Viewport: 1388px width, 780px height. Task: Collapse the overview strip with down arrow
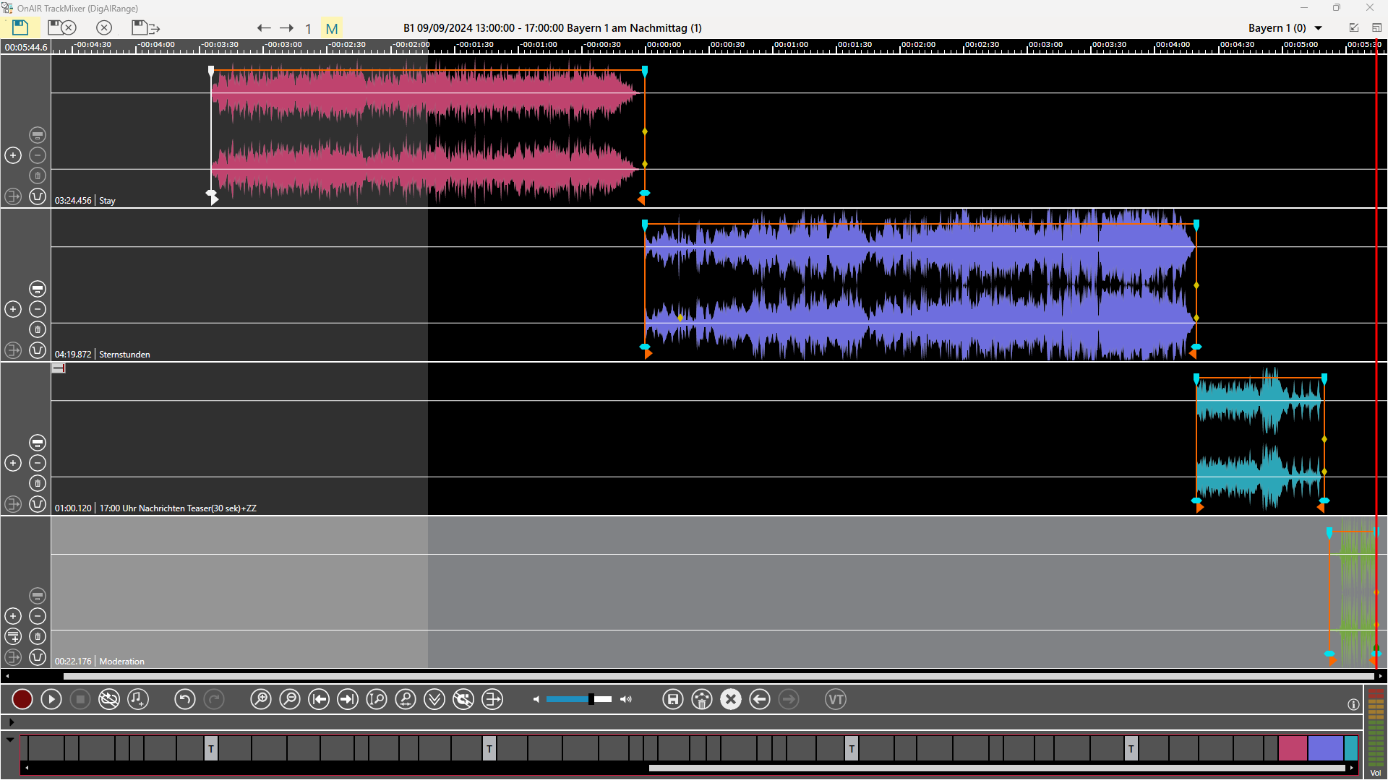coord(10,740)
